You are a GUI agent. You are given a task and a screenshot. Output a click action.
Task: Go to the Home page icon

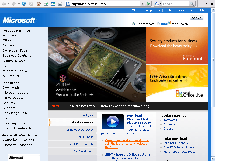pos(39,4)
